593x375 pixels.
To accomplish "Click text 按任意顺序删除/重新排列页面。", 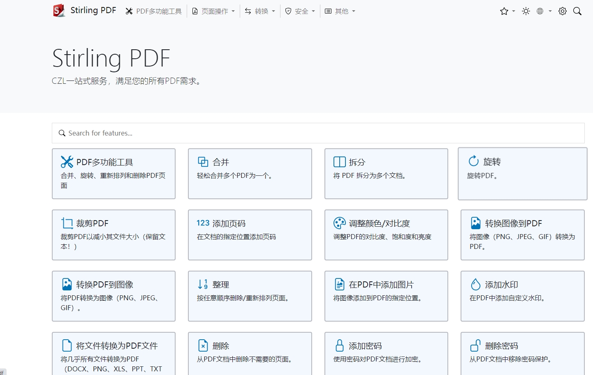I will click(244, 298).
